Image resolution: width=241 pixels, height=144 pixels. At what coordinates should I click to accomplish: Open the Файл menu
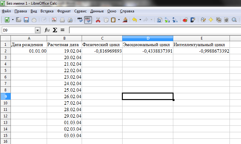[6, 11]
